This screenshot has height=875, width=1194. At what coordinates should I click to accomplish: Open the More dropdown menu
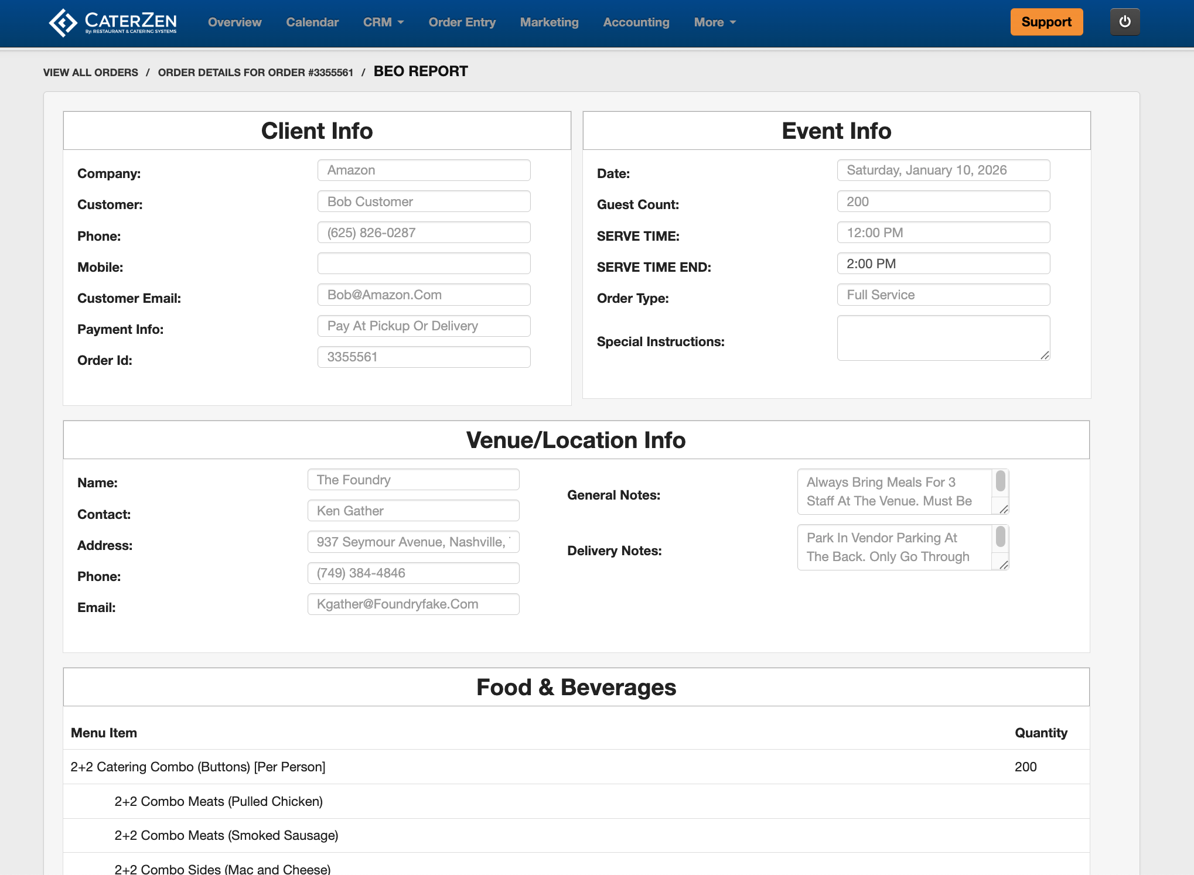coord(714,22)
